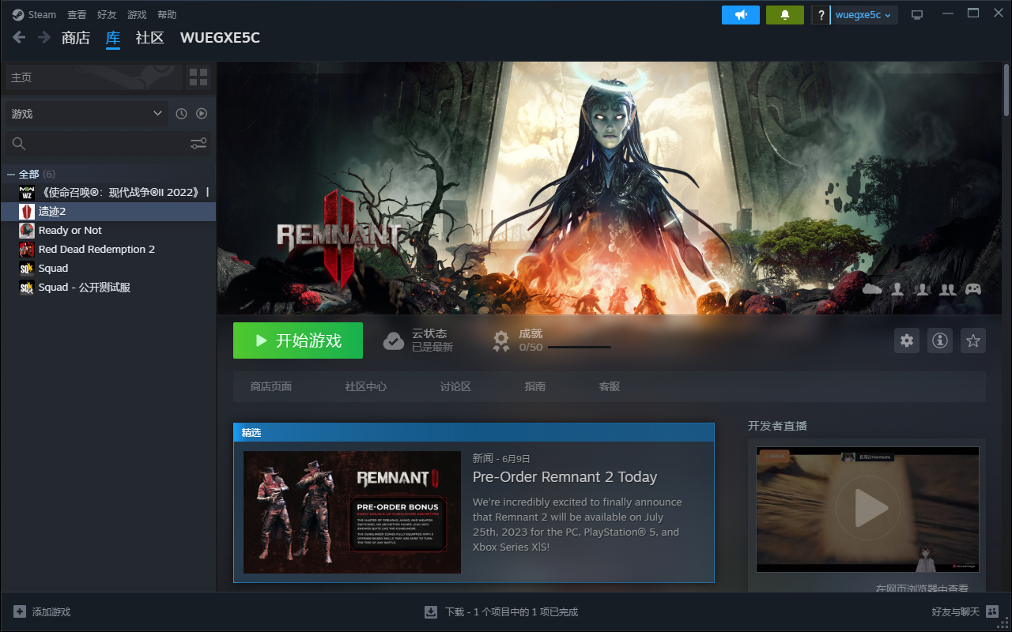This screenshot has width=1012, height=632.
Task: Enter Big Picture mode monitor icon
Action: click(x=917, y=14)
